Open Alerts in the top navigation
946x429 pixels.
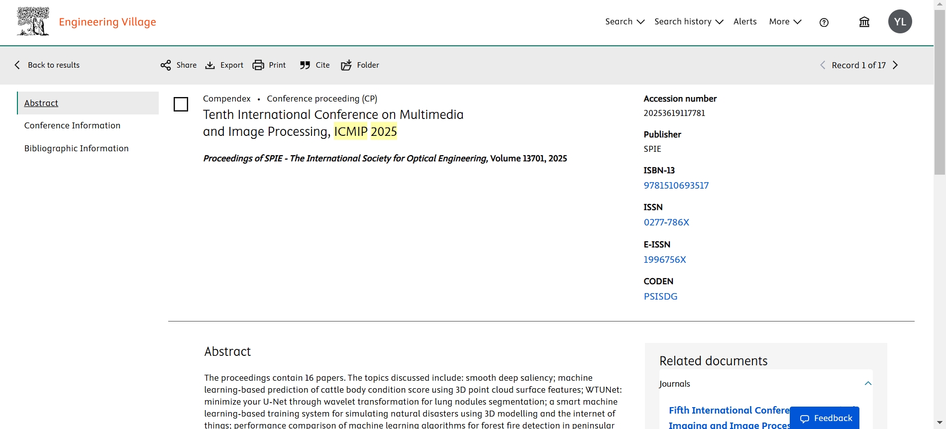[x=745, y=22]
